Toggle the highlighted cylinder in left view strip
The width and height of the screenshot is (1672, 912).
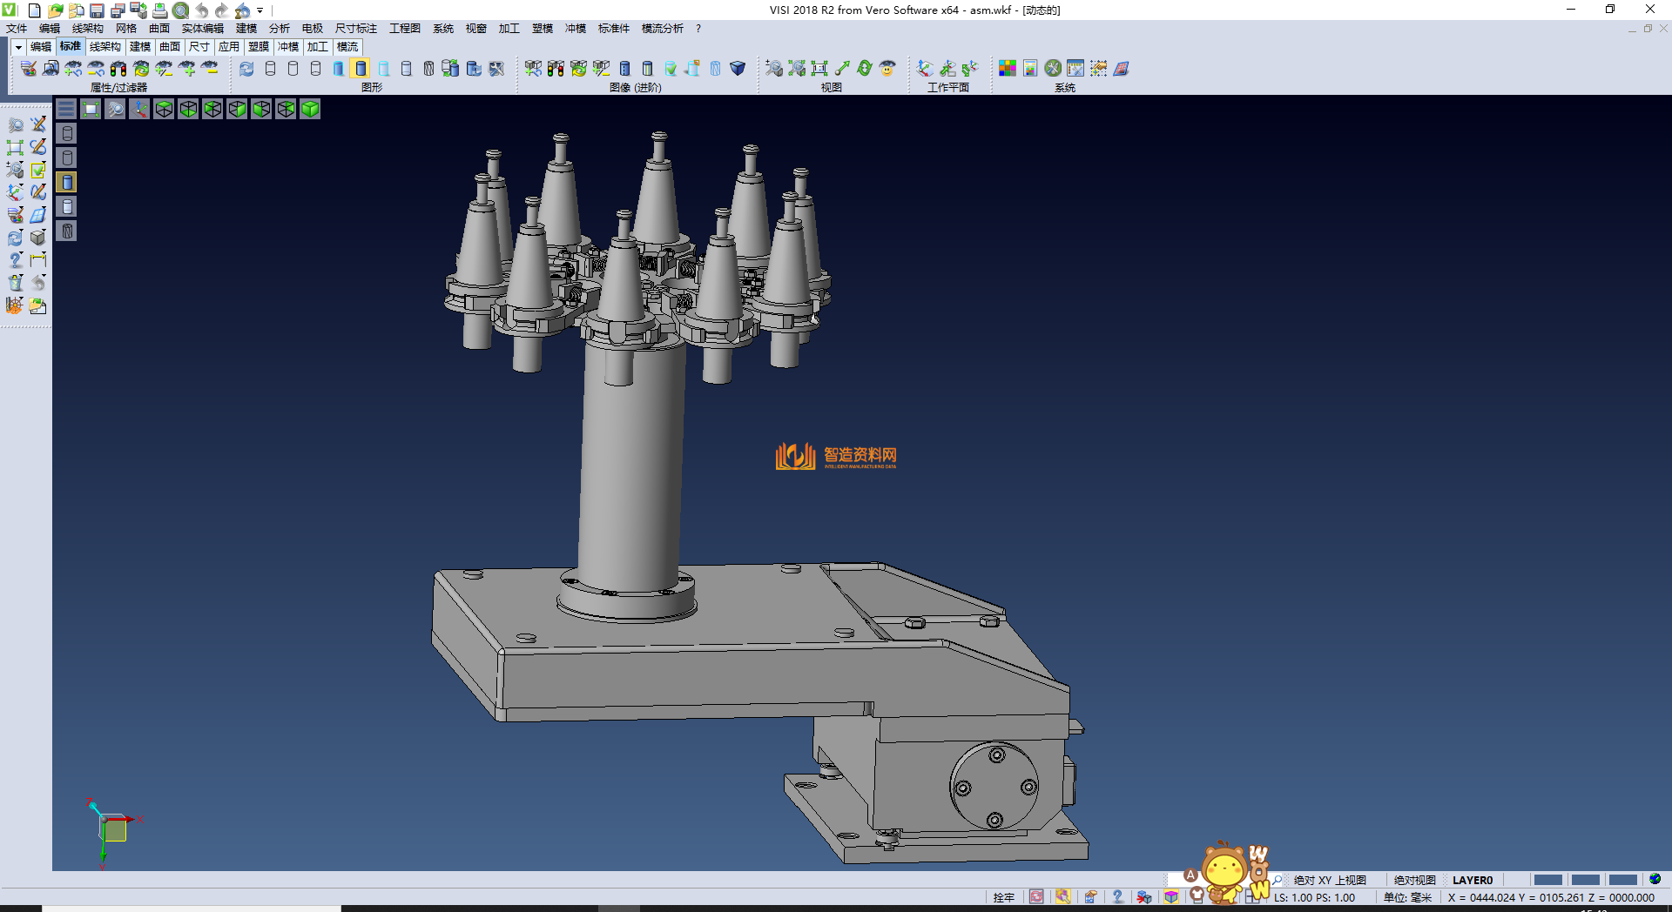[67, 182]
